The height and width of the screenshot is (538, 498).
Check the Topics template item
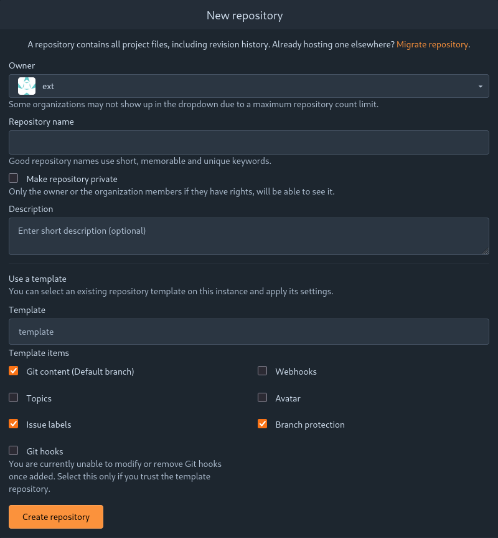coord(13,397)
